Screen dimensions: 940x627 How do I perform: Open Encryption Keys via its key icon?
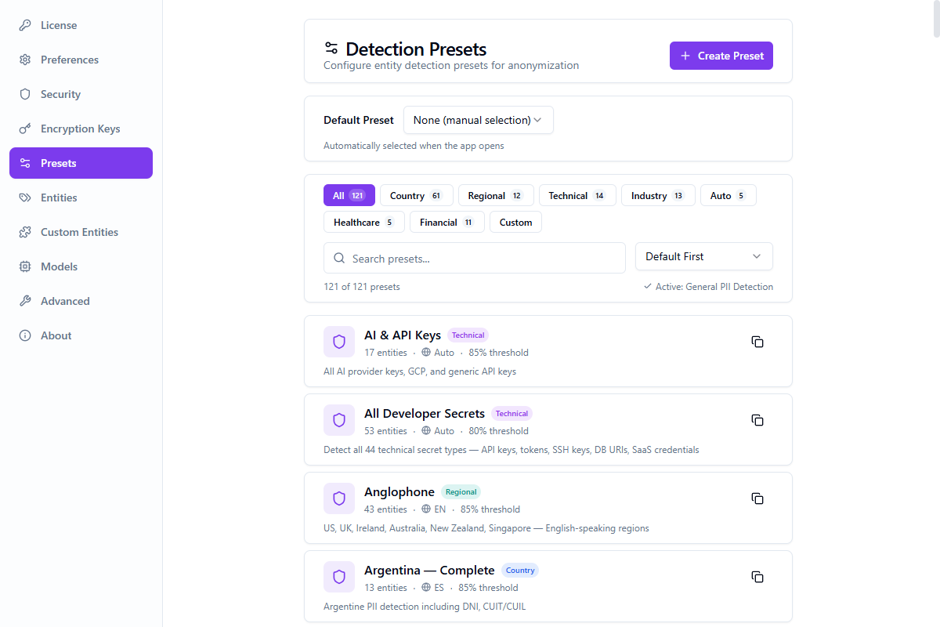[x=24, y=129]
